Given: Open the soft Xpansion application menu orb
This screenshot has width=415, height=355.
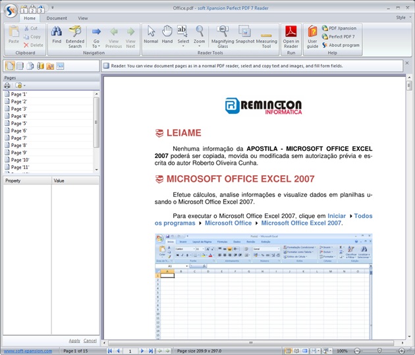Looking at the screenshot, I should (11, 11).
